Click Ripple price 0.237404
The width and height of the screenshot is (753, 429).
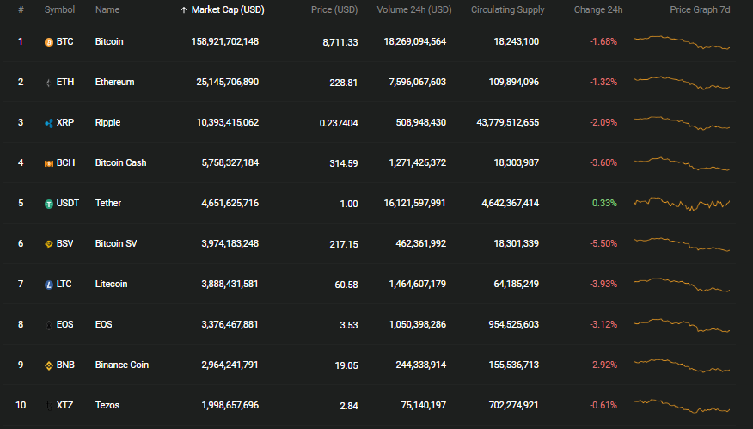tap(339, 123)
